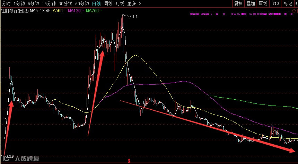Click the red diamond icon at chart corner
Image resolution: width=298 pixels, height=164 pixels.
(x=294, y=11)
